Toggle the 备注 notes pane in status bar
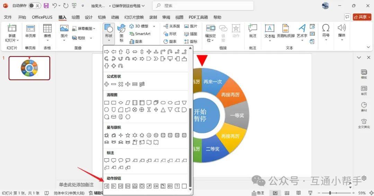The width and height of the screenshot is (374, 196). pos(258,193)
